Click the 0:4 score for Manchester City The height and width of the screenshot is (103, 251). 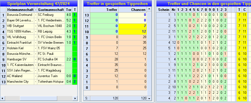(69, 82)
